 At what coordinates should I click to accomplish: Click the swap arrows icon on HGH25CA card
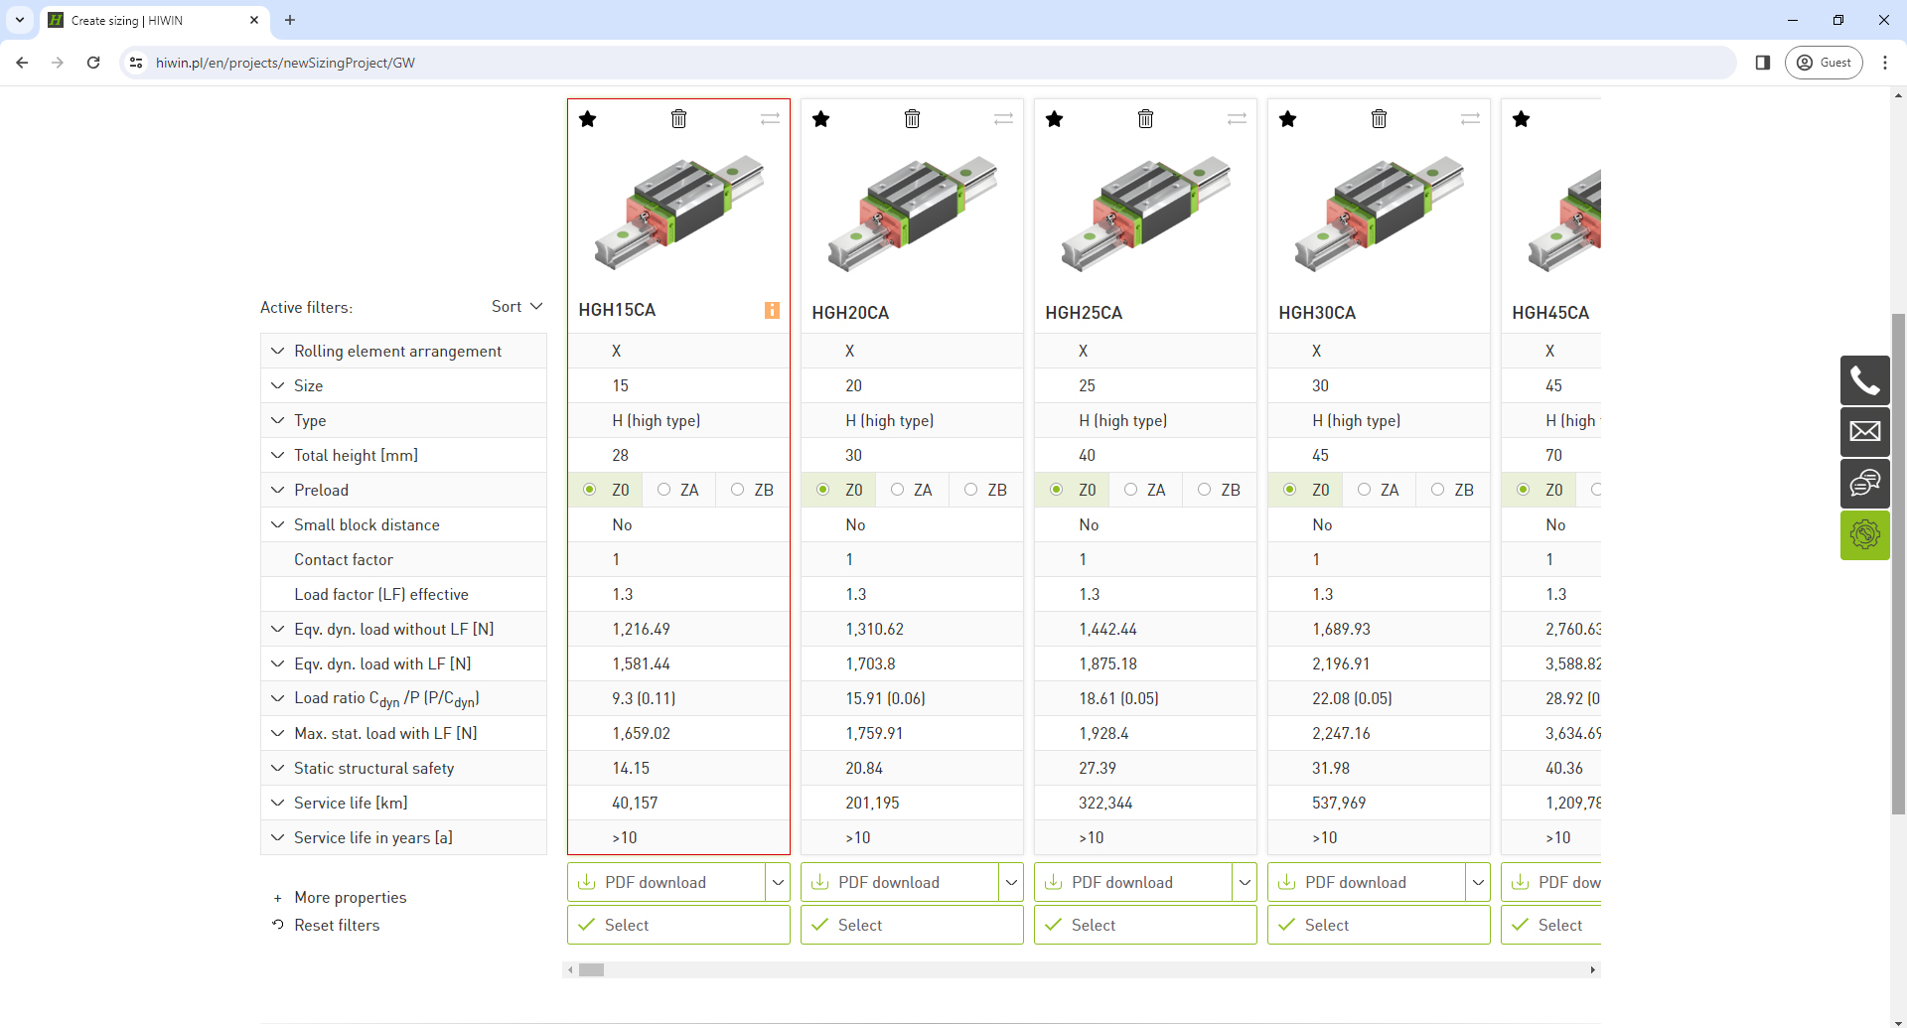point(1238,119)
